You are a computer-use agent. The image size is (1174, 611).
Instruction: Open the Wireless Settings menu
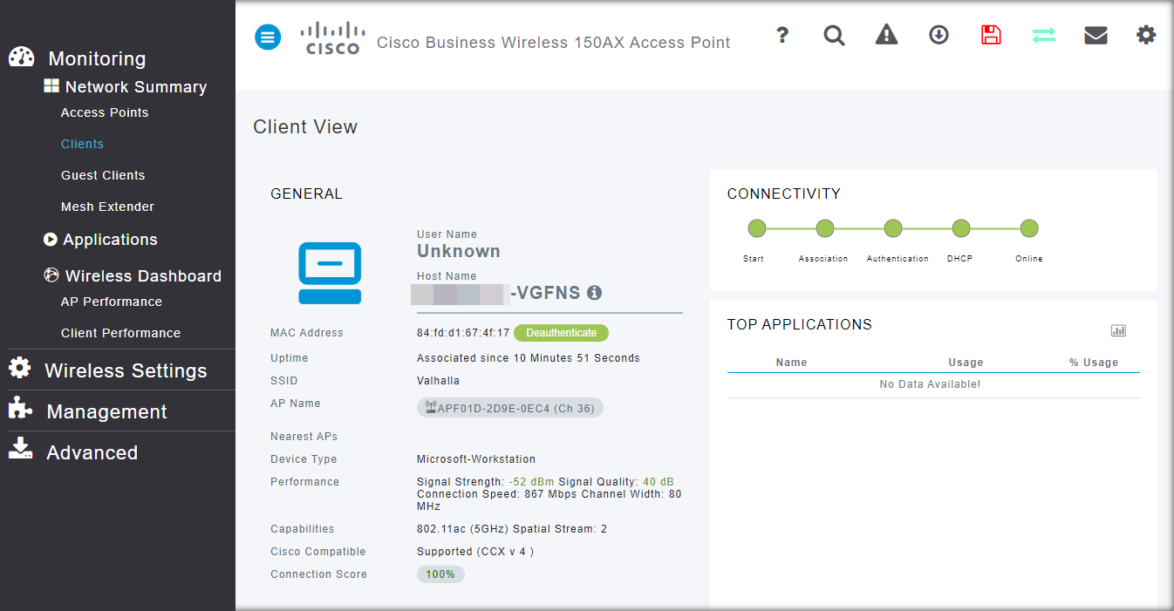[127, 370]
